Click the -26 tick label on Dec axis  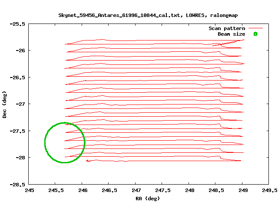[20, 51]
